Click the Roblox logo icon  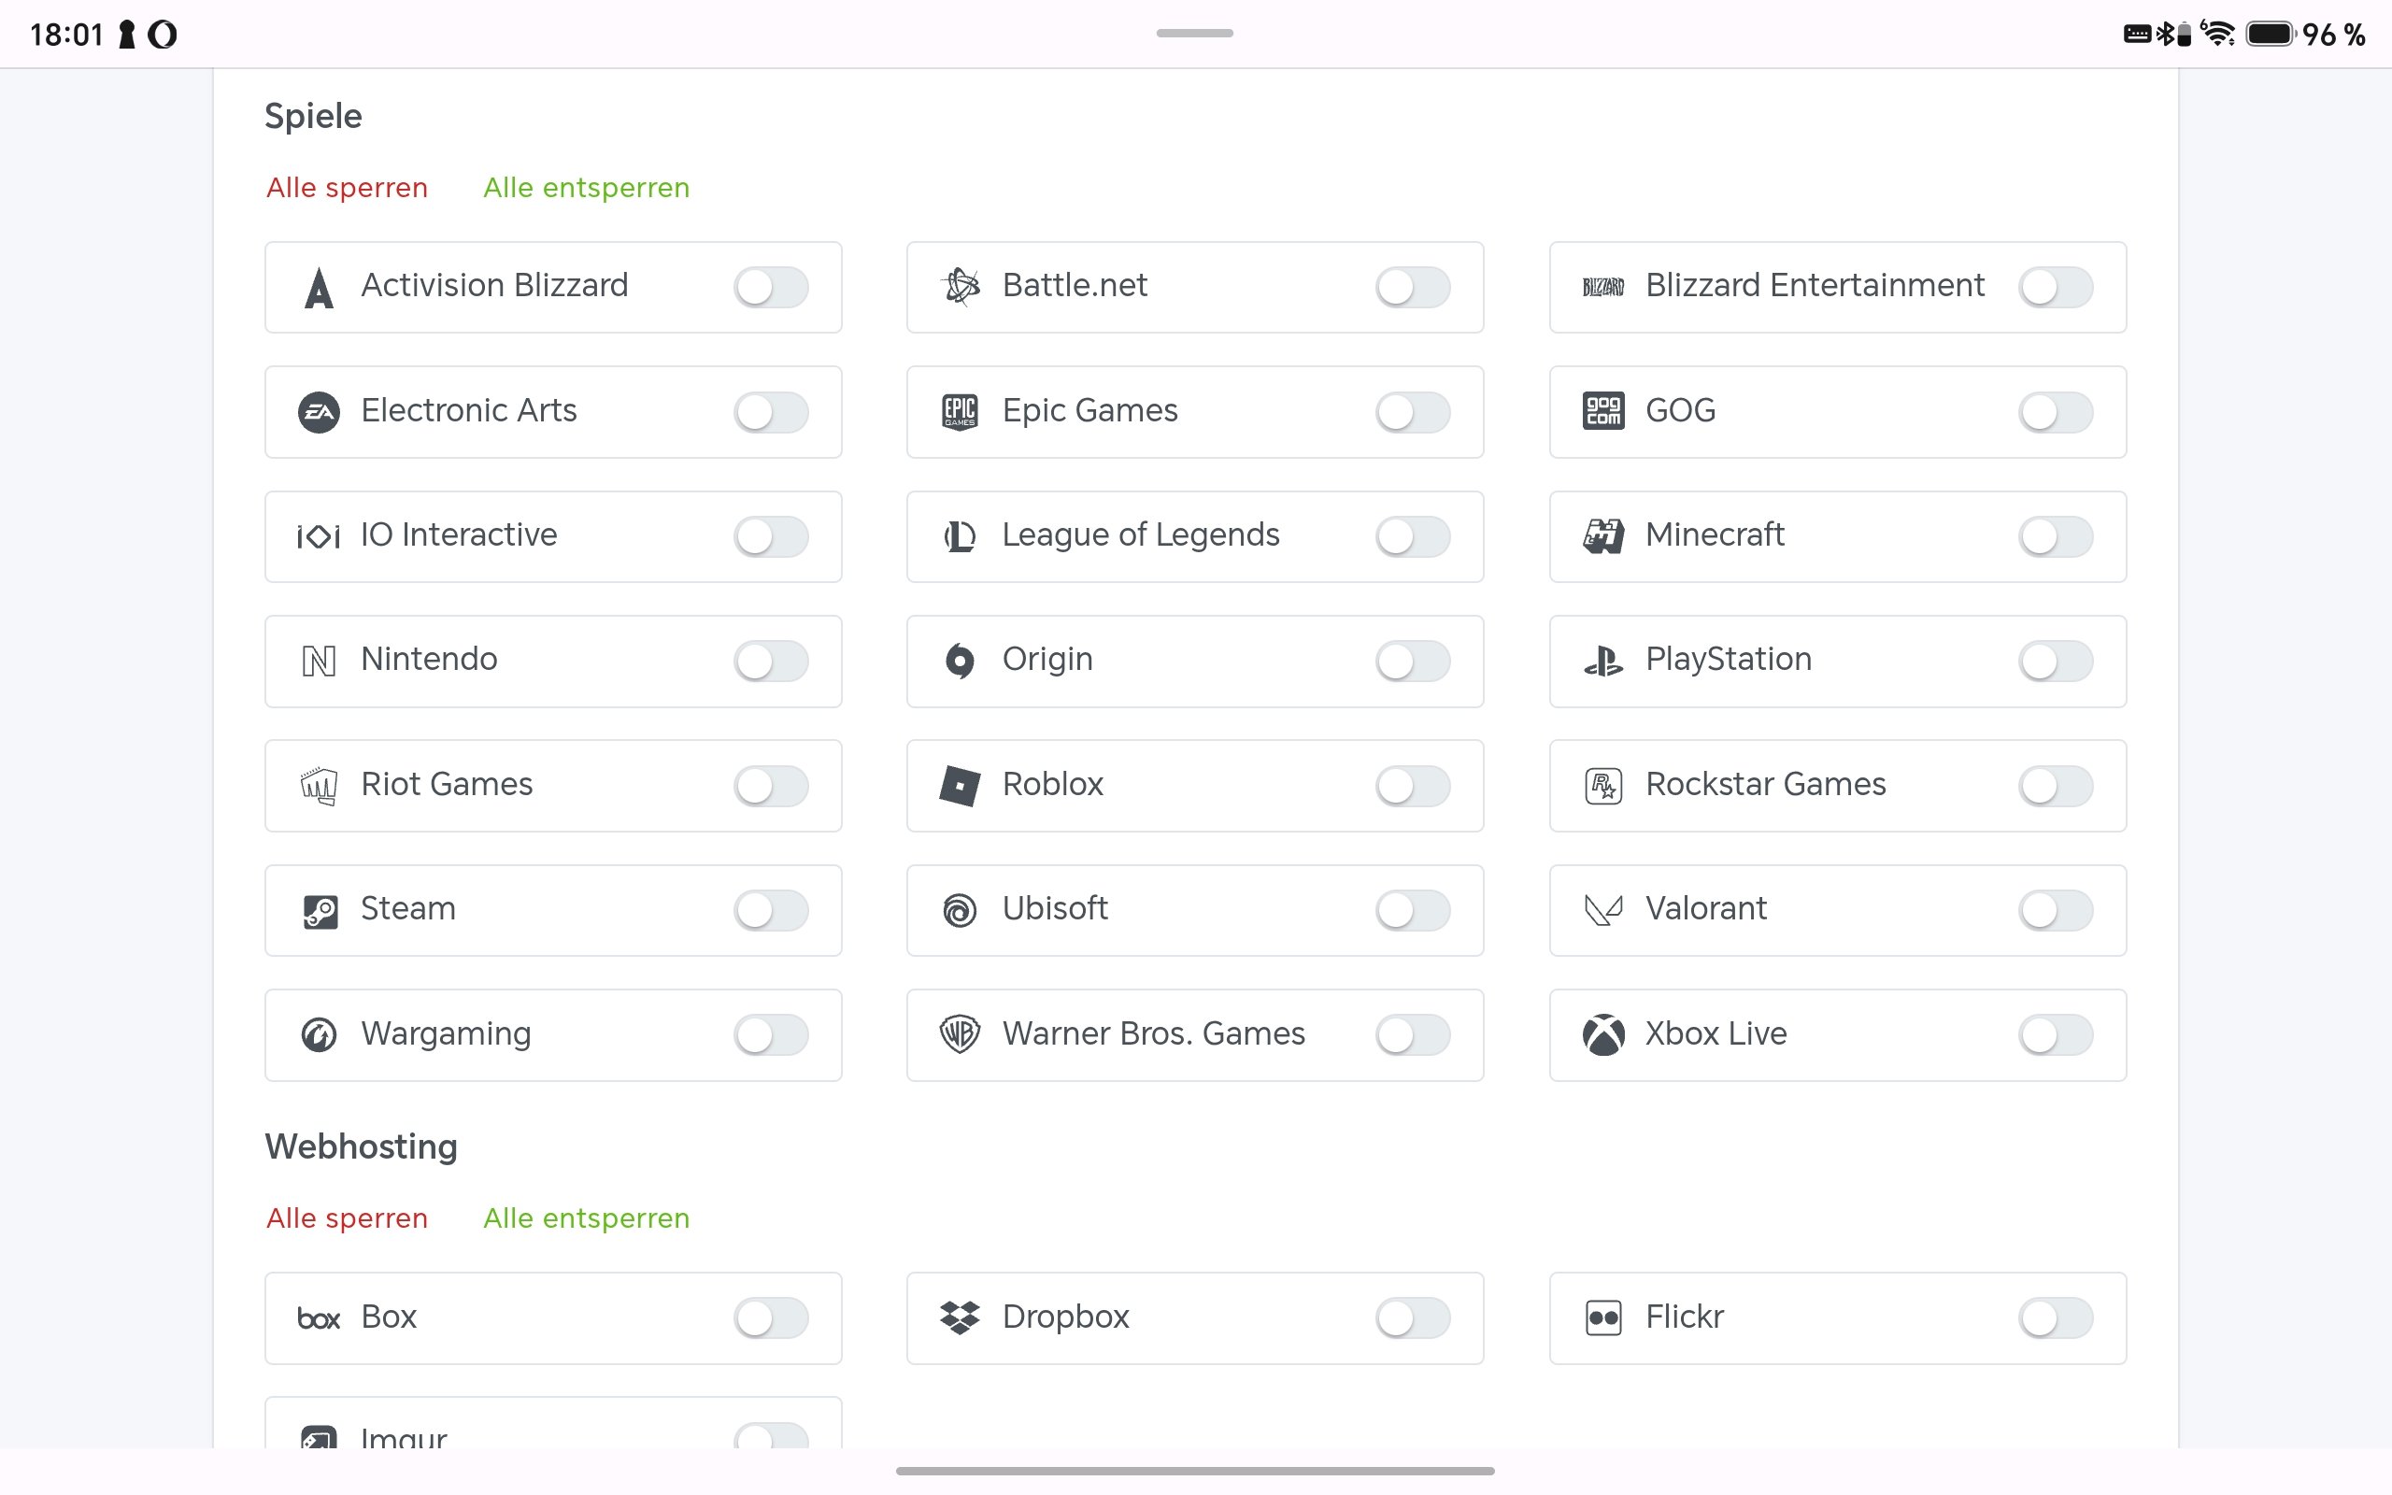pyautogui.click(x=960, y=786)
